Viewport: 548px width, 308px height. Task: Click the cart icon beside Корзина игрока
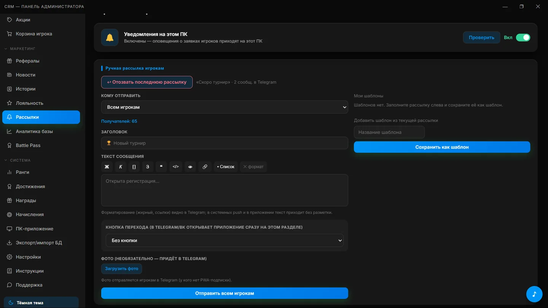[10, 34]
